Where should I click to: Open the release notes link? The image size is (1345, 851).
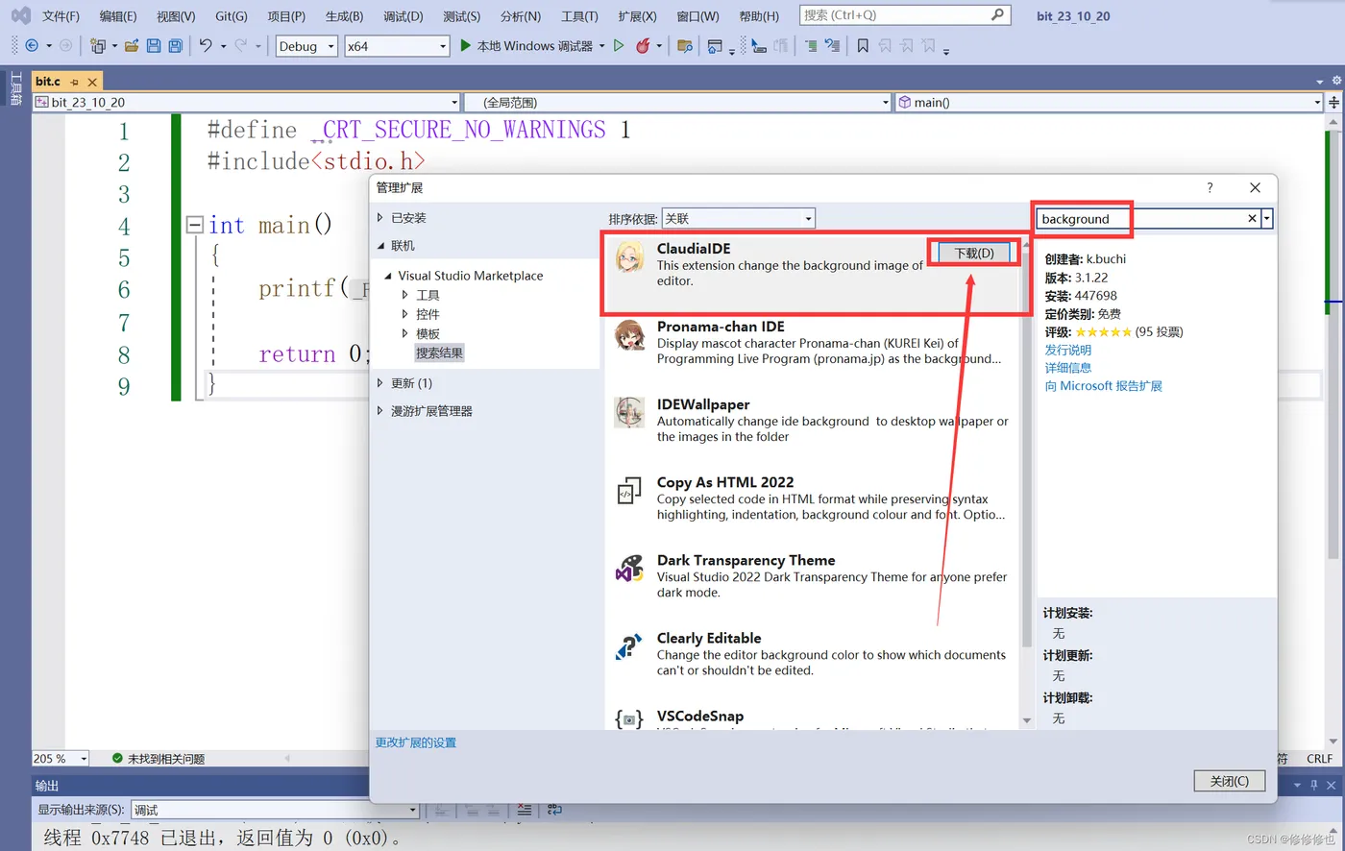pyautogui.click(x=1068, y=350)
